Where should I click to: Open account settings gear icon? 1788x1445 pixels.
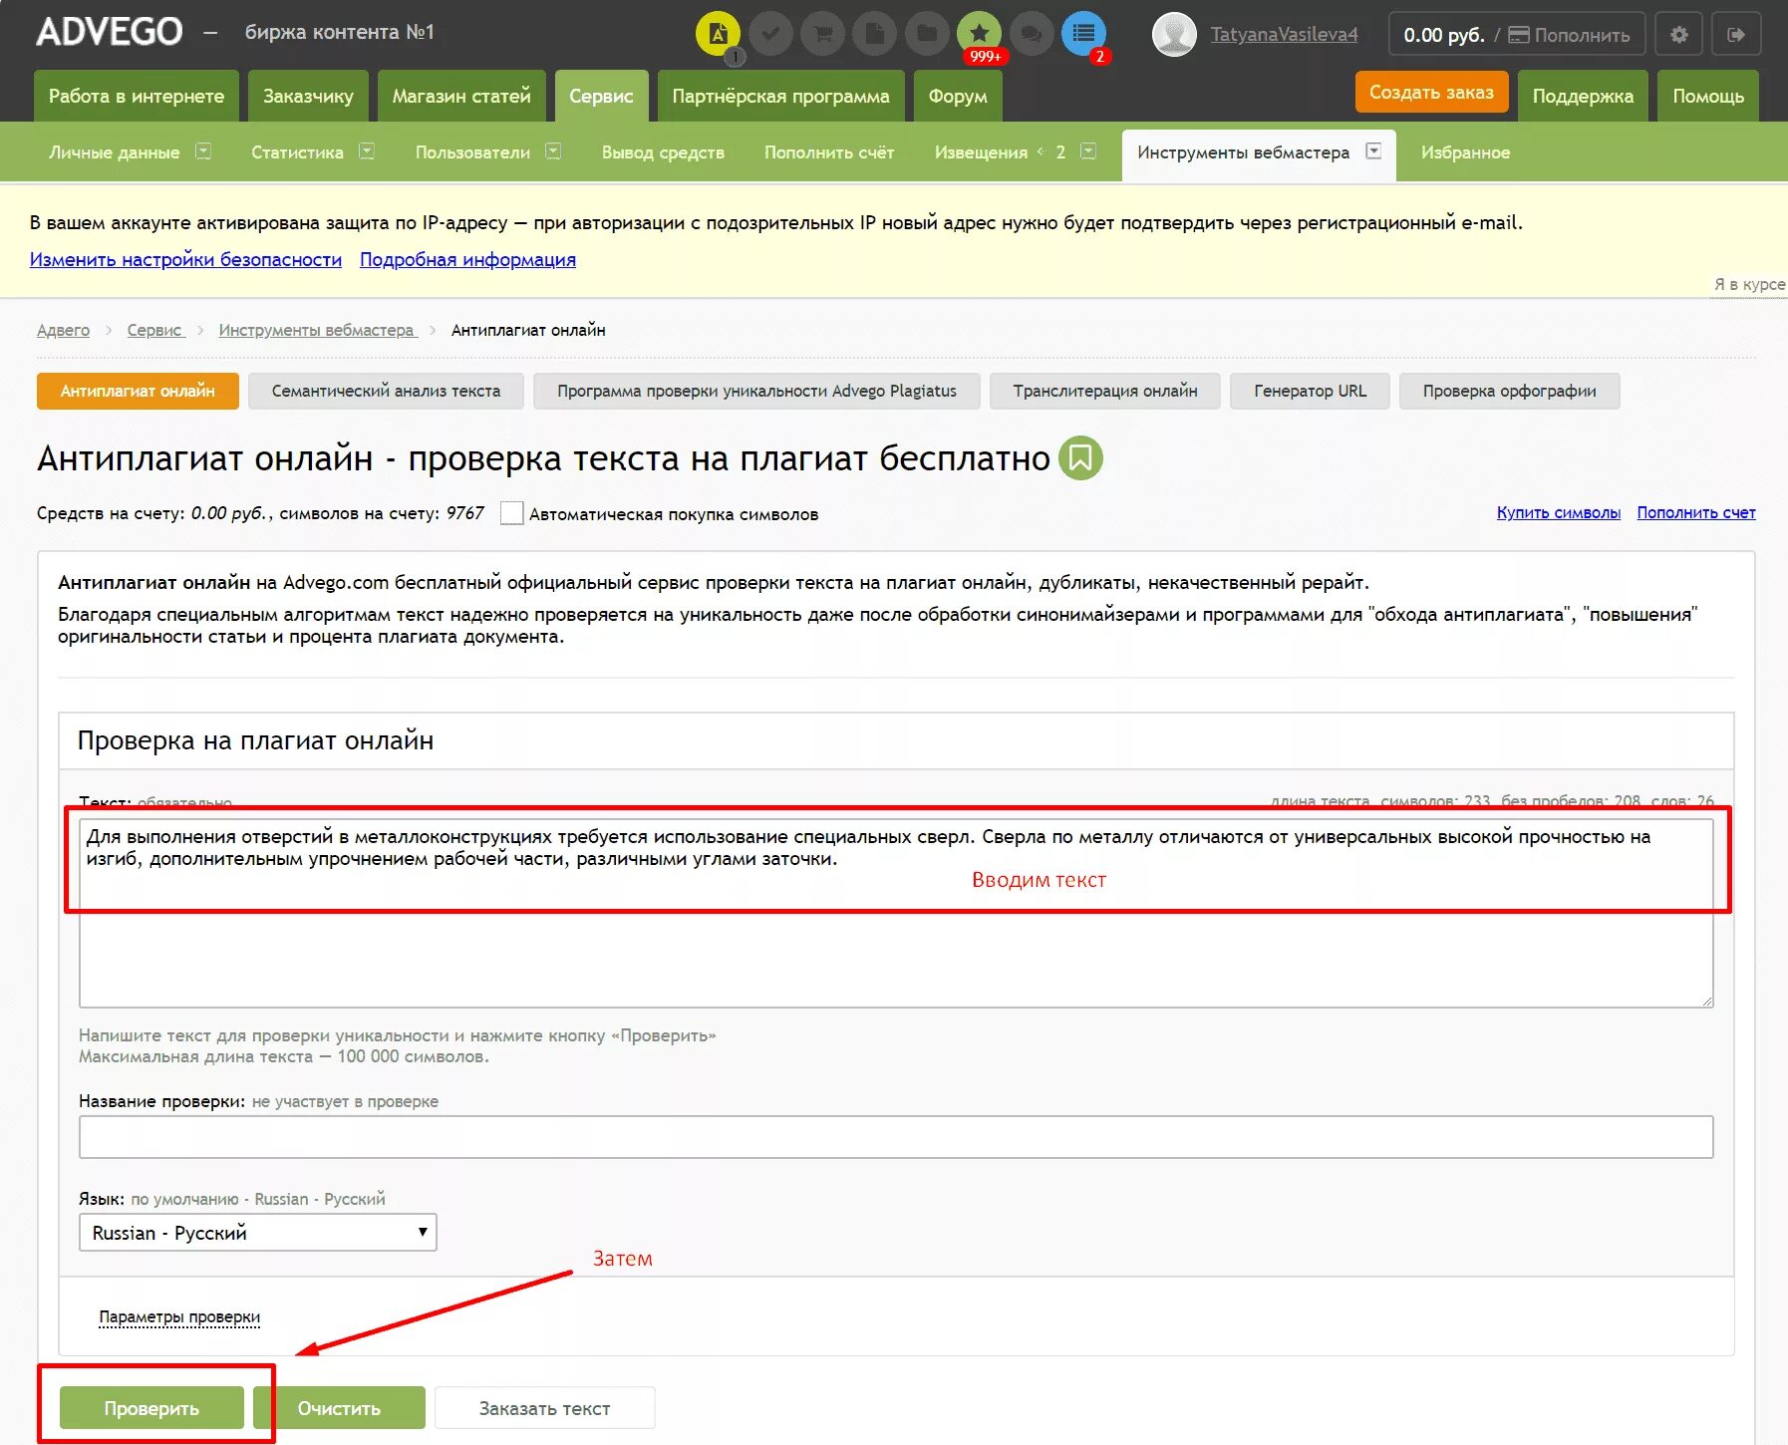coord(1679,35)
